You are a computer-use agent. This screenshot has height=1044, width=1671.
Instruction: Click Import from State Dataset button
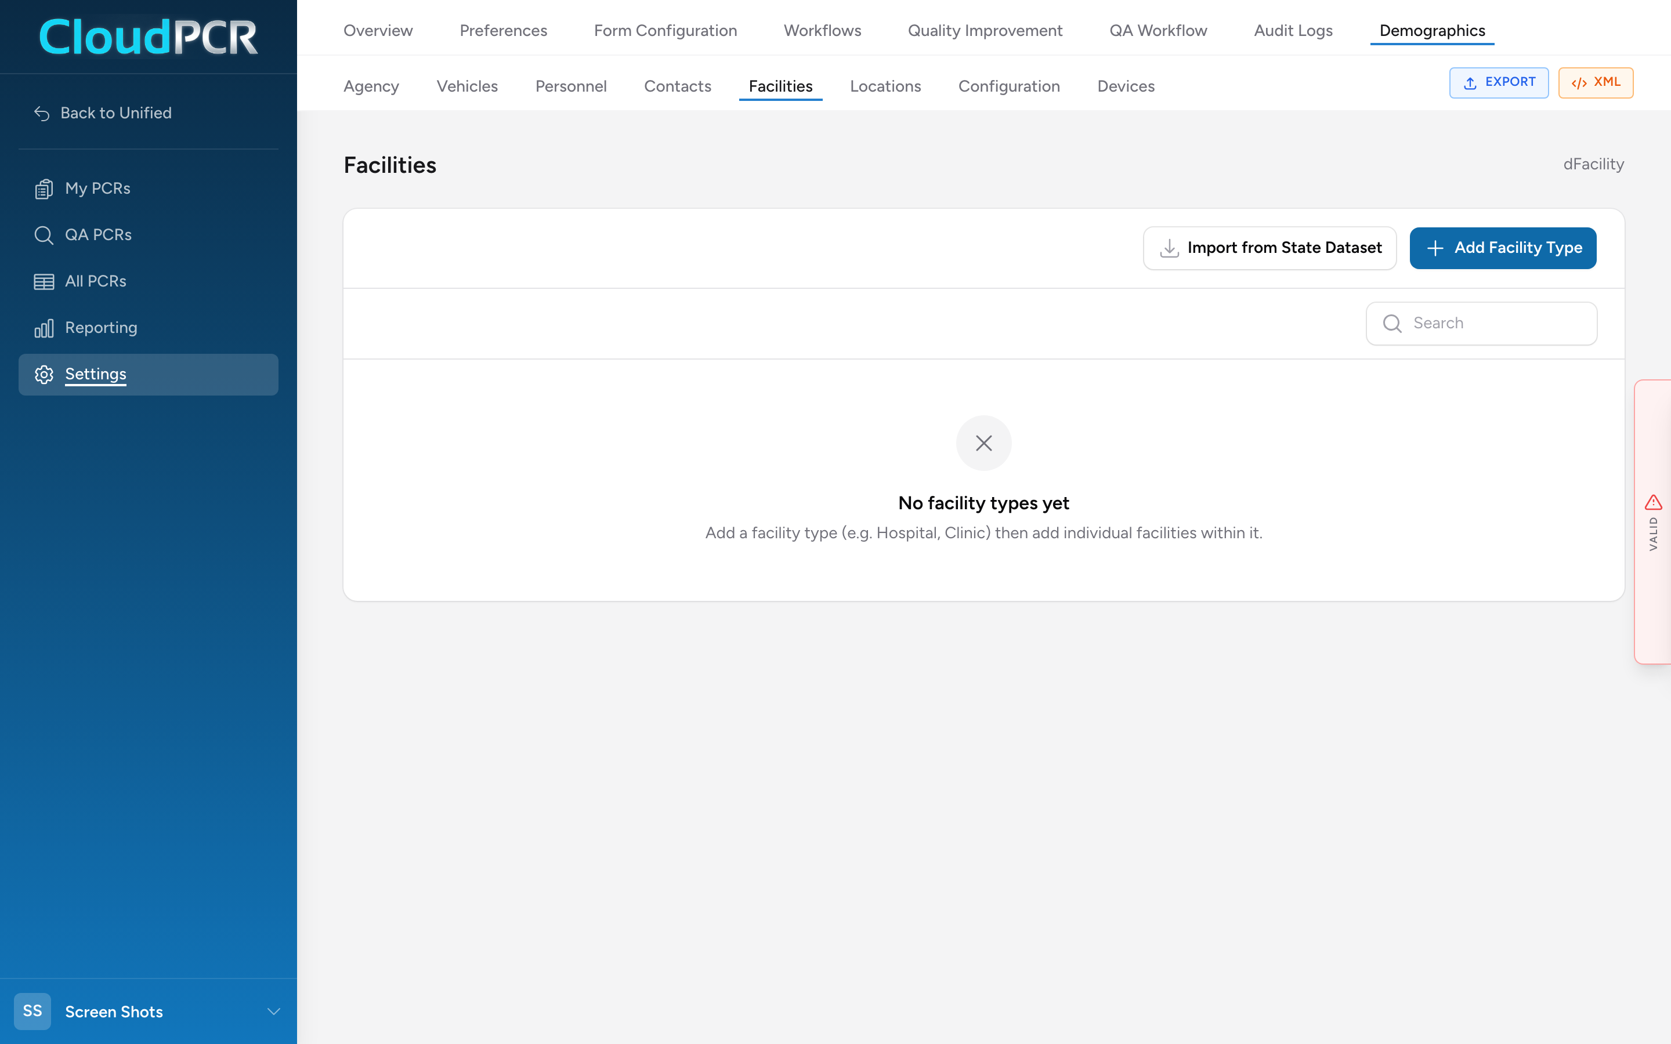pyautogui.click(x=1269, y=248)
